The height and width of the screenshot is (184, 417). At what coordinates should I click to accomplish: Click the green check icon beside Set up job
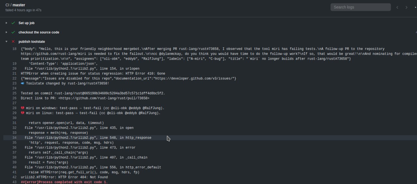coord(13,23)
